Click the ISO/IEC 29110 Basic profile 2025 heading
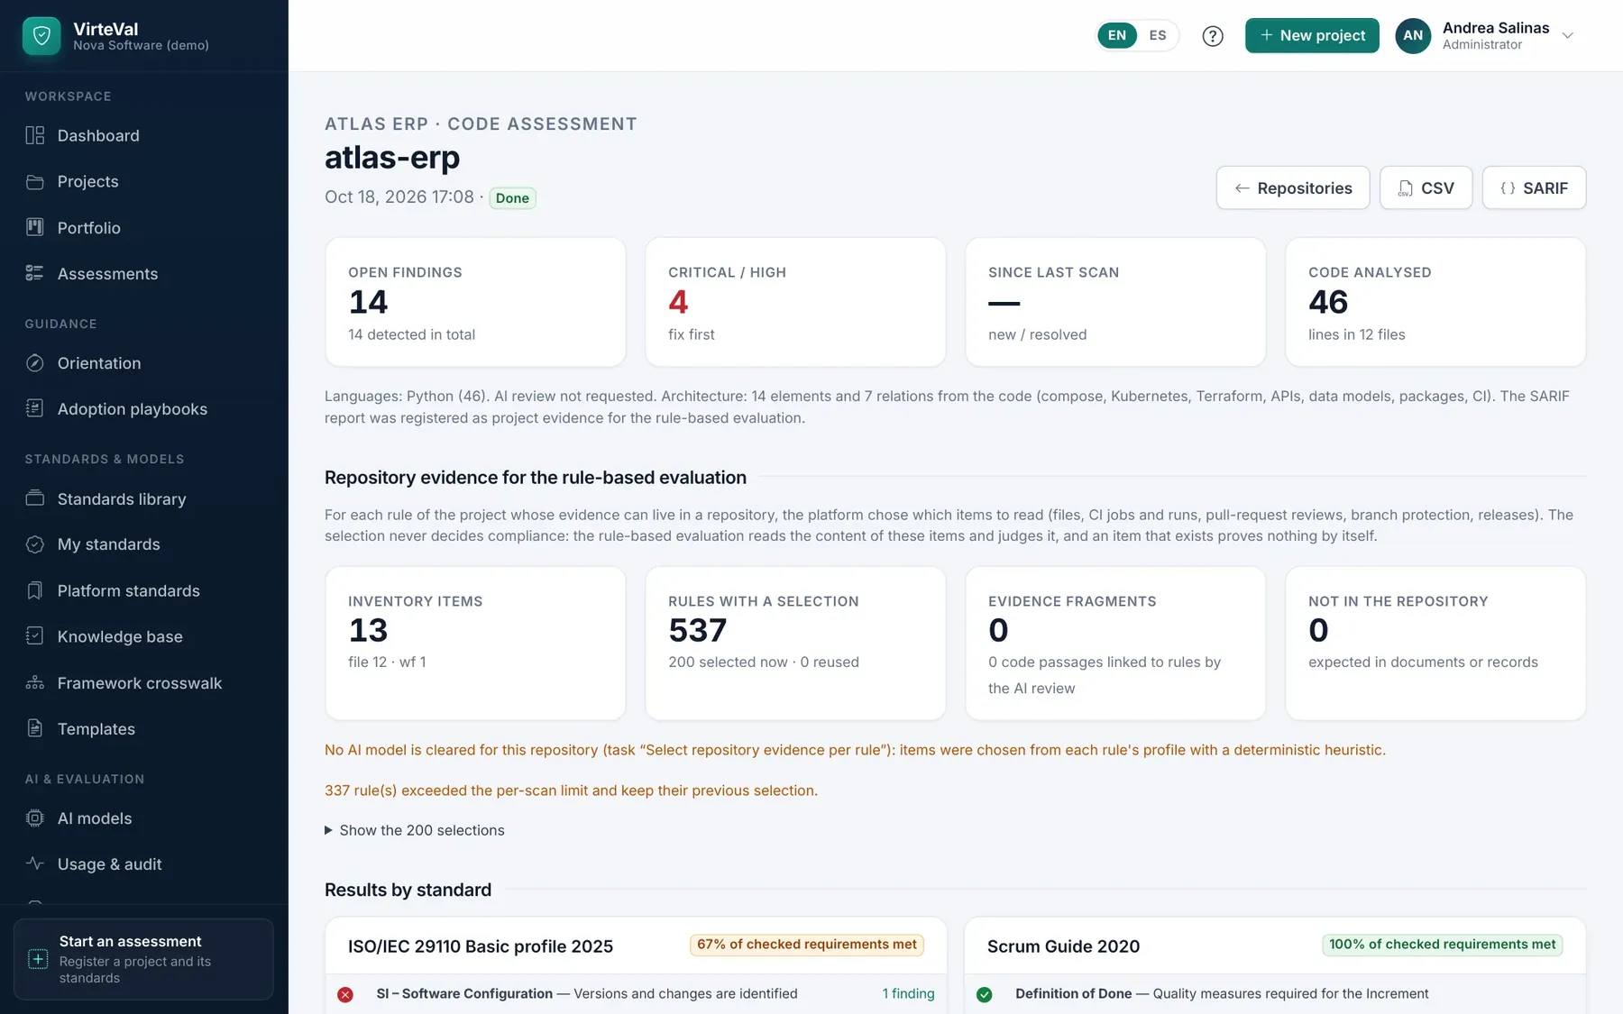This screenshot has width=1623, height=1014. pyautogui.click(x=481, y=946)
